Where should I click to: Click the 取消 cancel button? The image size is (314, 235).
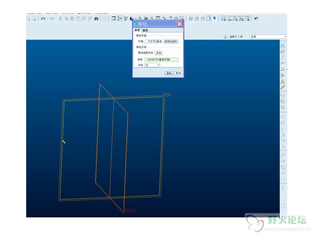coord(178,73)
